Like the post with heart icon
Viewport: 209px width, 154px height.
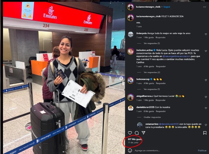(x=130, y=133)
